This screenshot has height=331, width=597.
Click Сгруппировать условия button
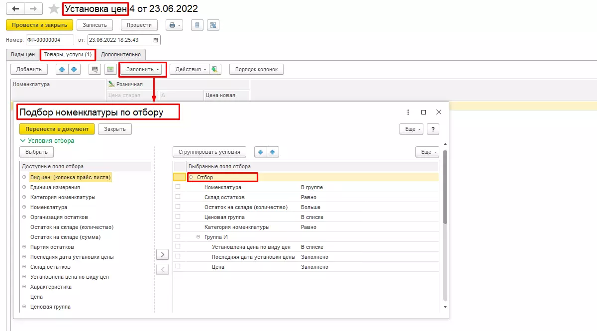coord(209,152)
